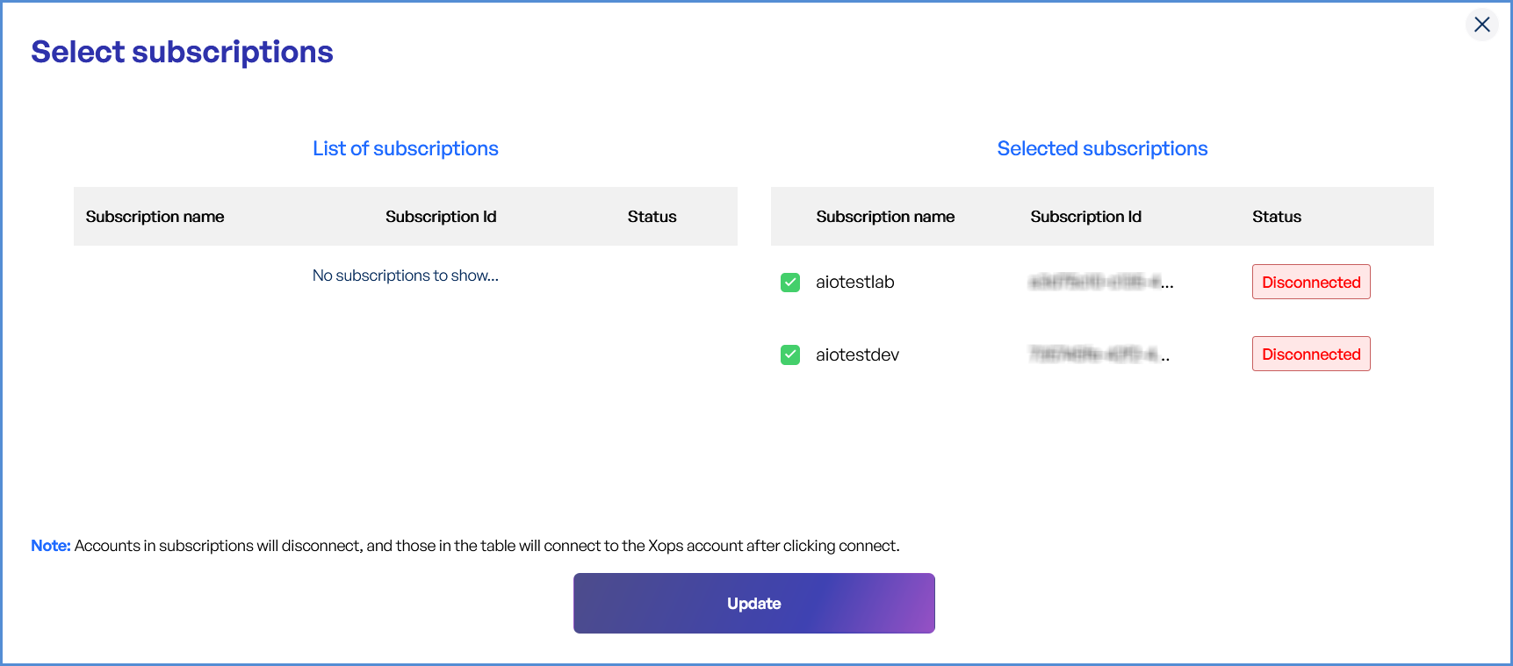The image size is (1513, 666).
Task: Click Status header in Selected subscriptions table
Action: tap(1277, 217)
